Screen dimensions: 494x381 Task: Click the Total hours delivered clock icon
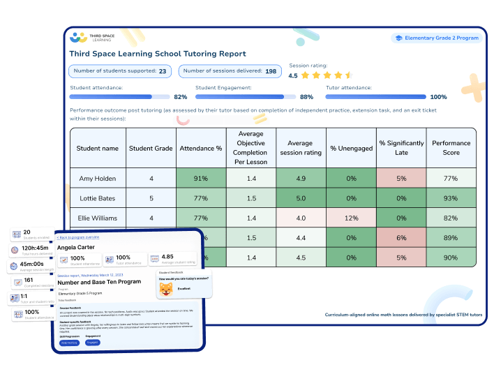15,250
